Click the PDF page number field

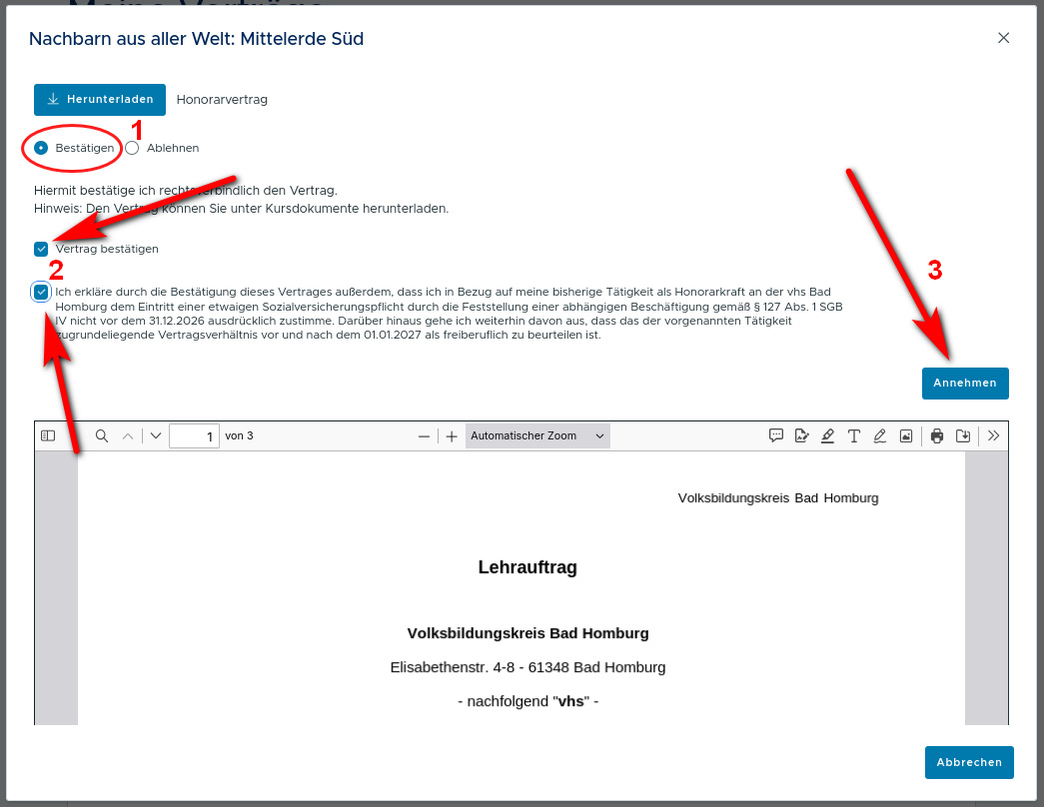tap(194, 436)
